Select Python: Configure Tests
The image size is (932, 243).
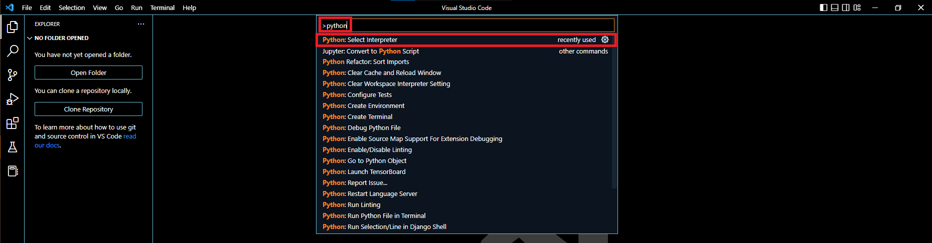click(x=464, y=95)
